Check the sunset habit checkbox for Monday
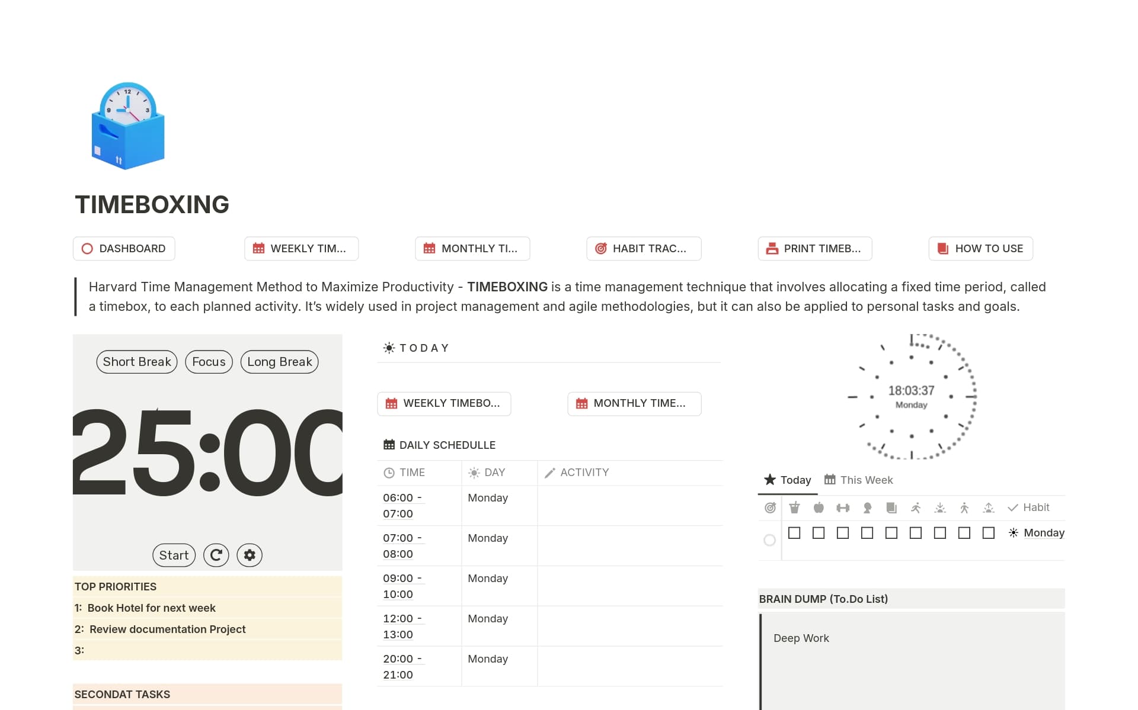 [940, 533]
